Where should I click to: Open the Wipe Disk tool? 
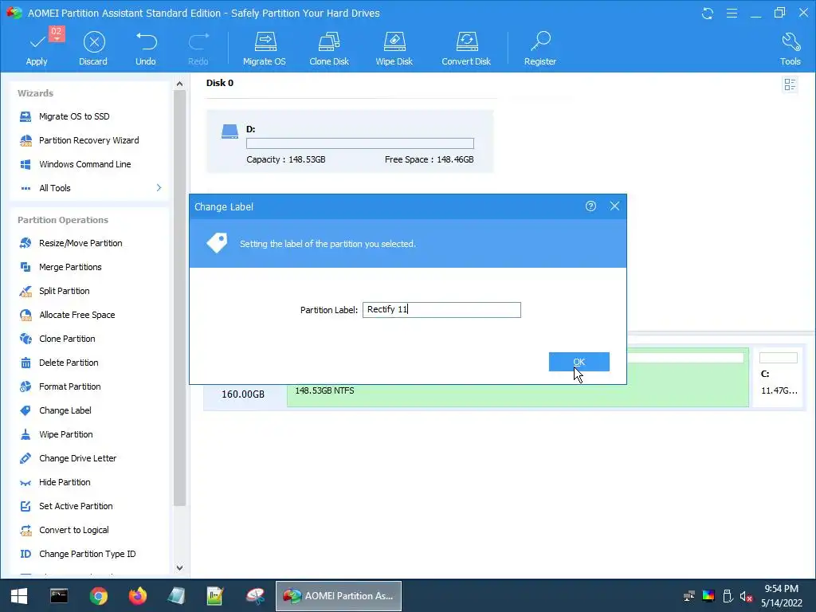click(x=394, y=49)
